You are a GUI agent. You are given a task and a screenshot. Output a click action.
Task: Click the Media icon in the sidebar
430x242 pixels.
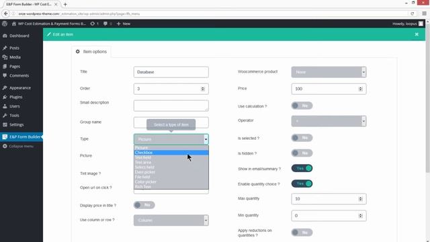[x=5, y=57]
